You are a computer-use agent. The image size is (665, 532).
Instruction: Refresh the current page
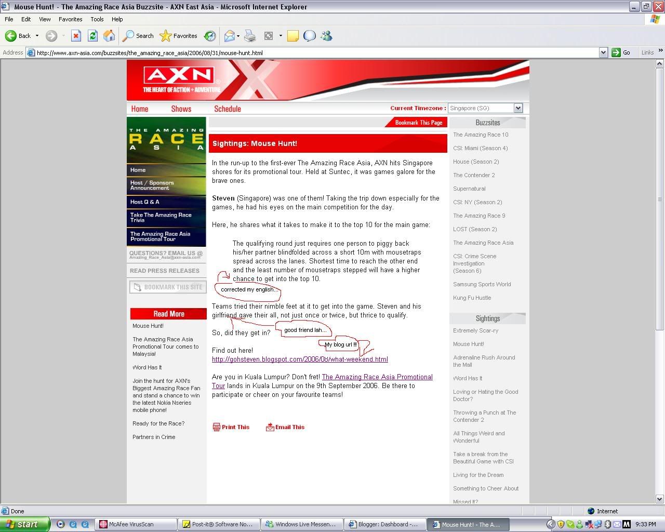pos(92,36)
